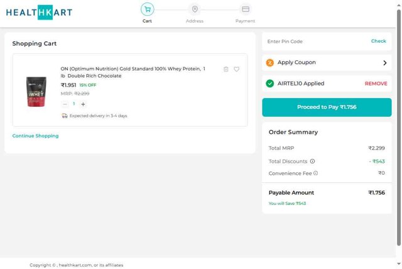Click the quantity value 1
Viewport: 402px width, 269px height.
point(74,104)
